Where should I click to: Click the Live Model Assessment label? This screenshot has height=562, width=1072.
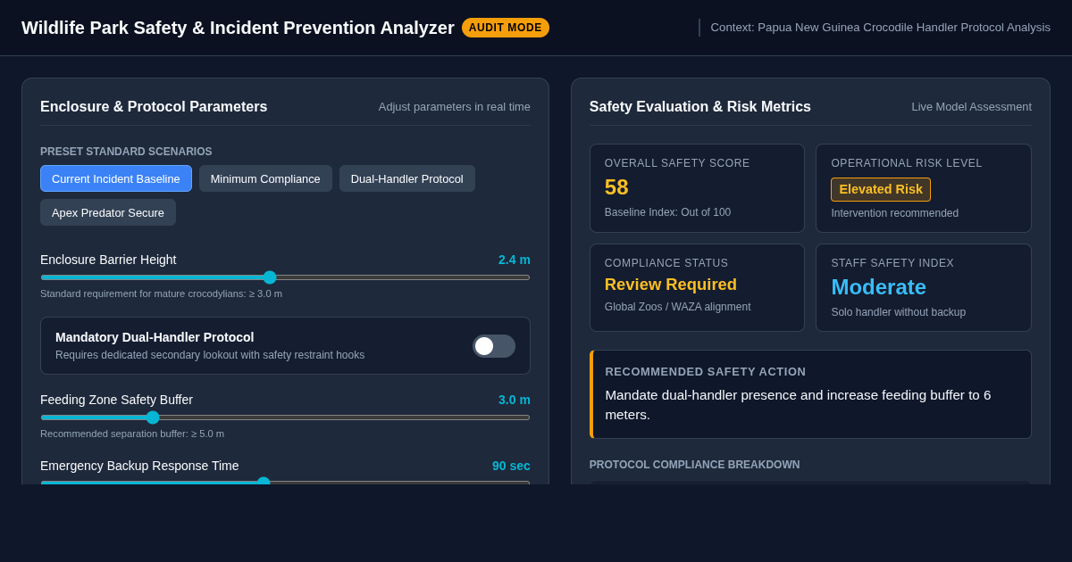click(x=971, y=107)
